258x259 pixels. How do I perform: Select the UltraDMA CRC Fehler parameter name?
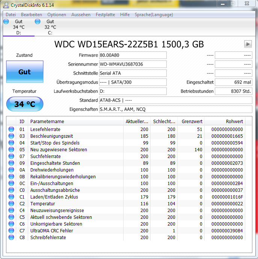51,231
